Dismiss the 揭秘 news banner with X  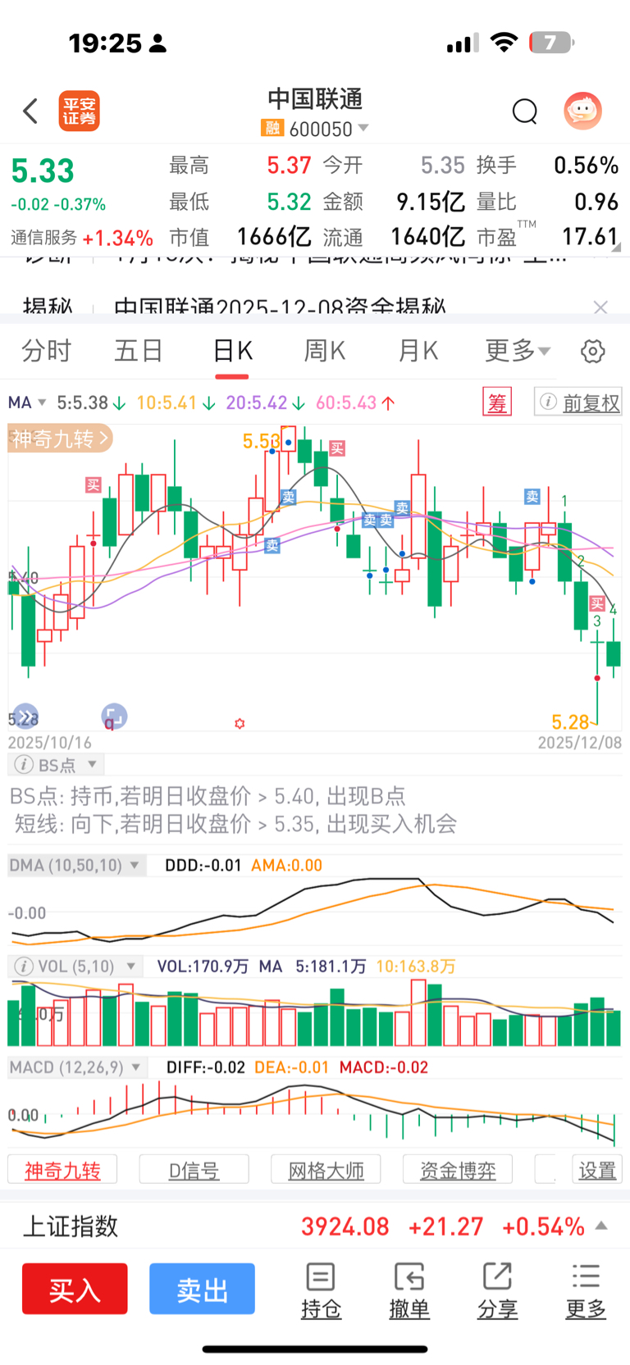click(x=600, y=307)
